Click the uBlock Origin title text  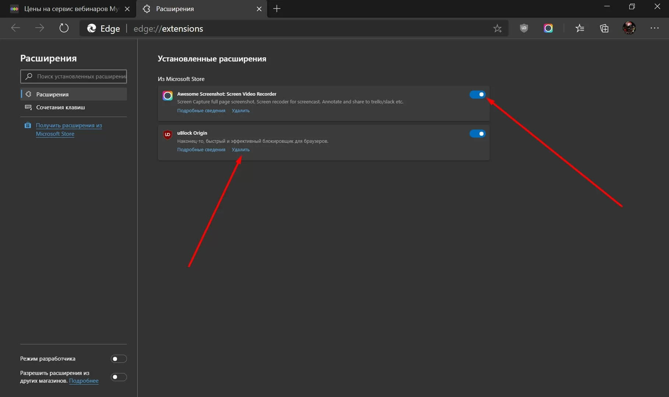192,133
